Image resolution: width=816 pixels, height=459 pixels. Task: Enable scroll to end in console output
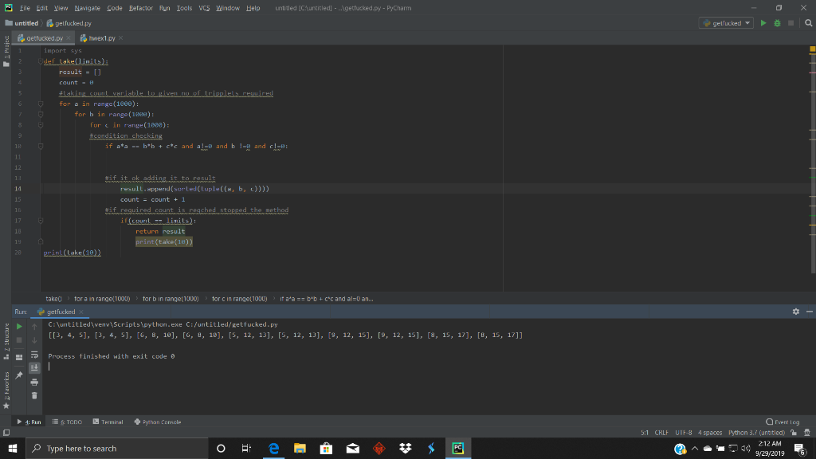point(34,368)
